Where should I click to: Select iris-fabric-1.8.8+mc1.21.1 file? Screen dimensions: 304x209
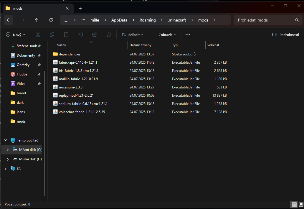(79, 71)
